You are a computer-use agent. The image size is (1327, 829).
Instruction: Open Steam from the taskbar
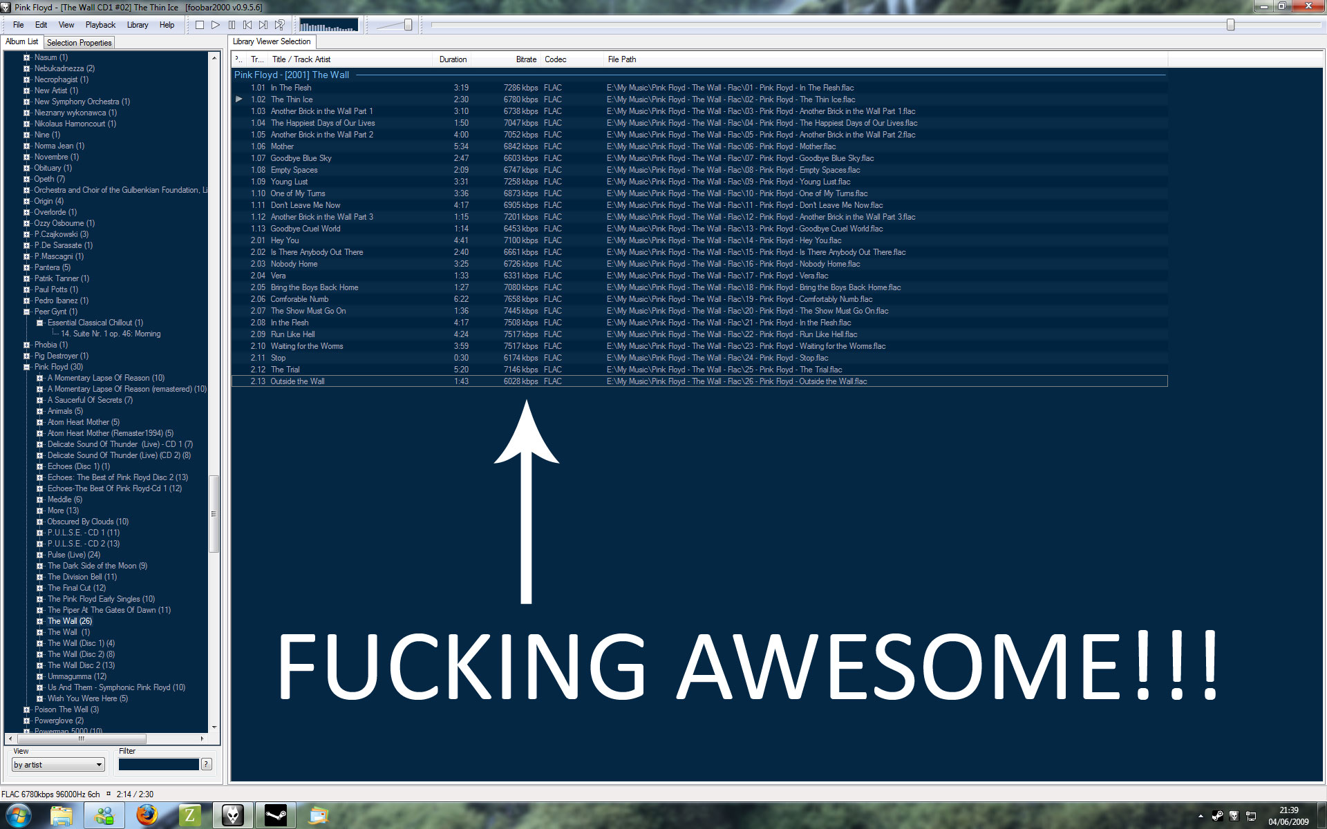pyautogui.click(x=276, y=815)
